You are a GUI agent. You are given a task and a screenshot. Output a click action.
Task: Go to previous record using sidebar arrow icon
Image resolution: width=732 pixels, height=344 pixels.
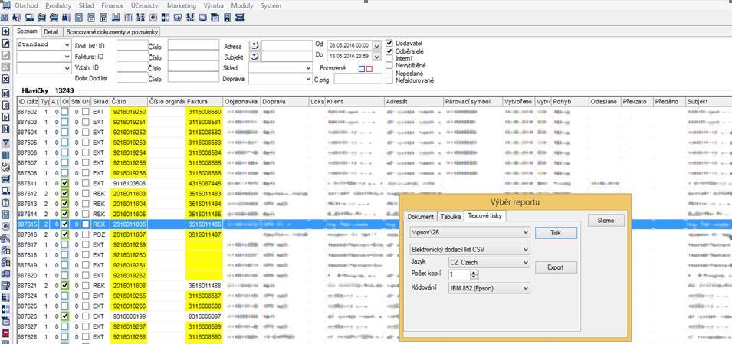pyautogui.click(x=6, y=106)
